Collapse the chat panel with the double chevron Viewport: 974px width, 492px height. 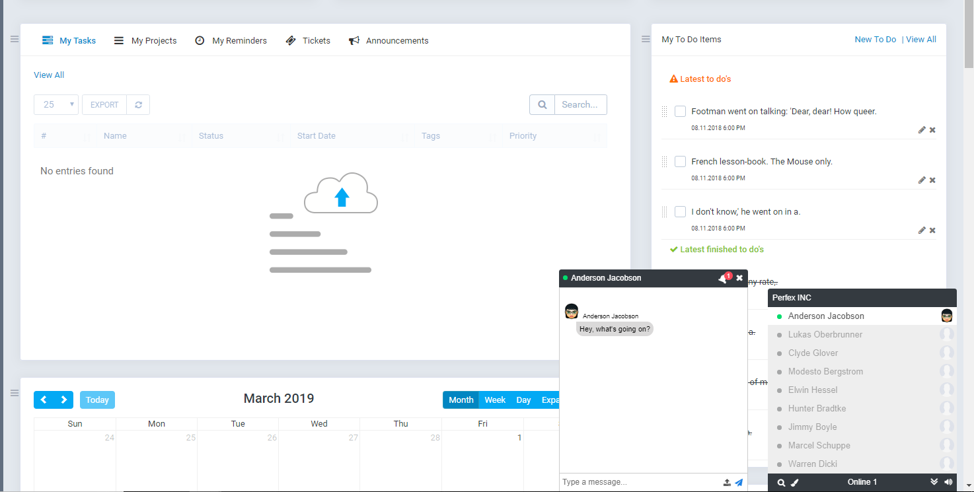click(934, 482)
